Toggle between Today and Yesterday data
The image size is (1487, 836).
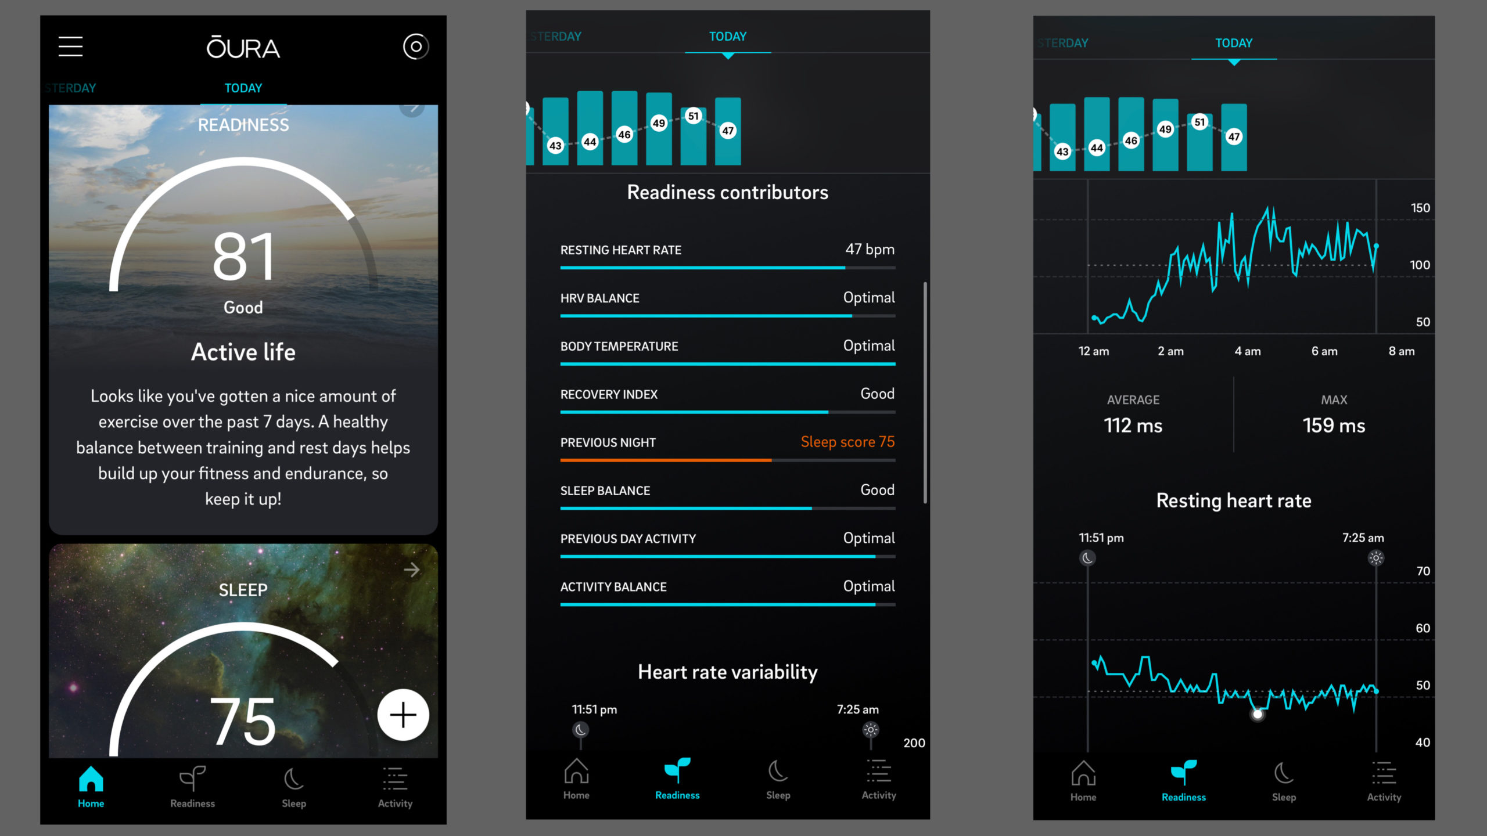pyautogui.click(x=67, y=87)
